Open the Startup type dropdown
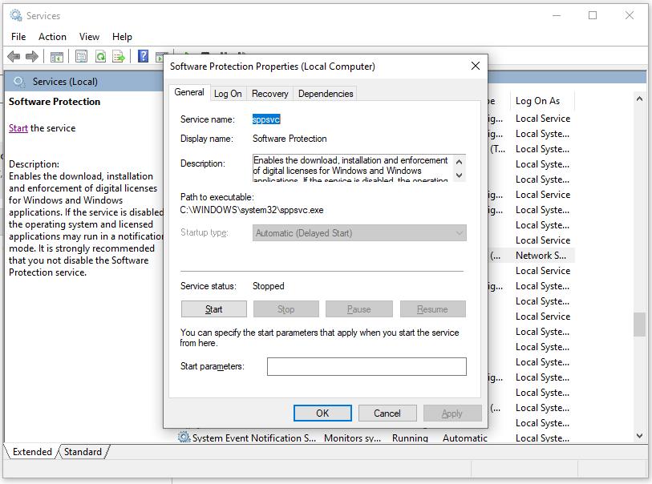 pos(360,233)
